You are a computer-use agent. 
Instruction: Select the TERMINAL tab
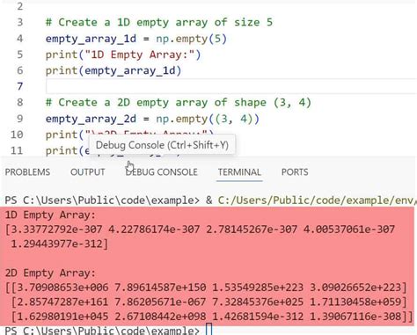pyautogui.click(x=239, y=172)
